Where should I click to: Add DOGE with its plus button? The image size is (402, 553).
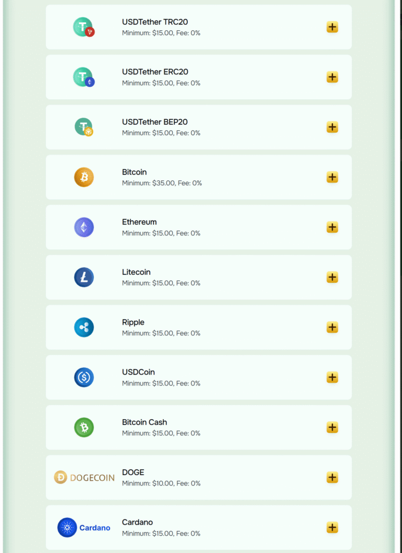[x=332, y=477]
